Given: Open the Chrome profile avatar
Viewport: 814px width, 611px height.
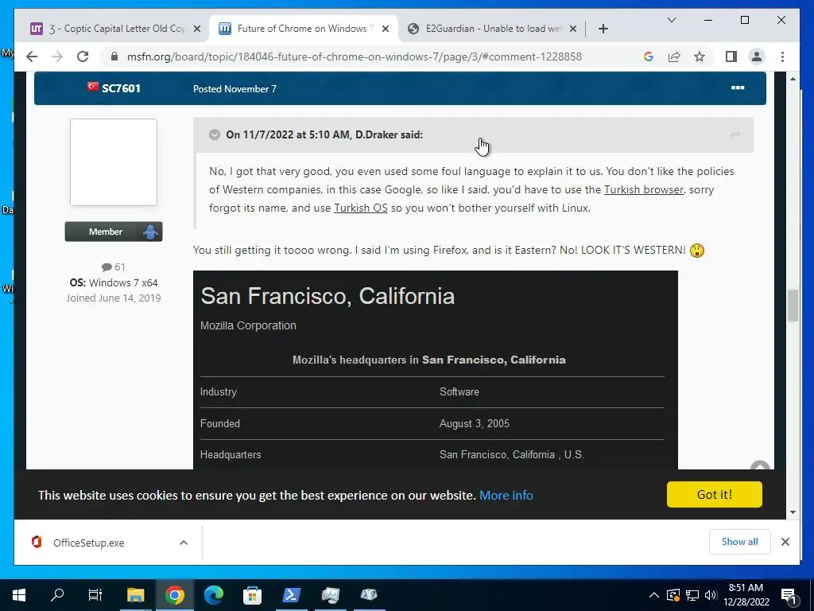Looking at the screenshot, I should pyautogui.click(x=757, y=56).
